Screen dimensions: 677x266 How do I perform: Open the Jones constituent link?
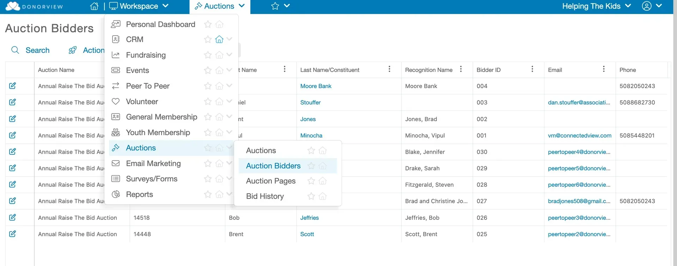point(308,119)
